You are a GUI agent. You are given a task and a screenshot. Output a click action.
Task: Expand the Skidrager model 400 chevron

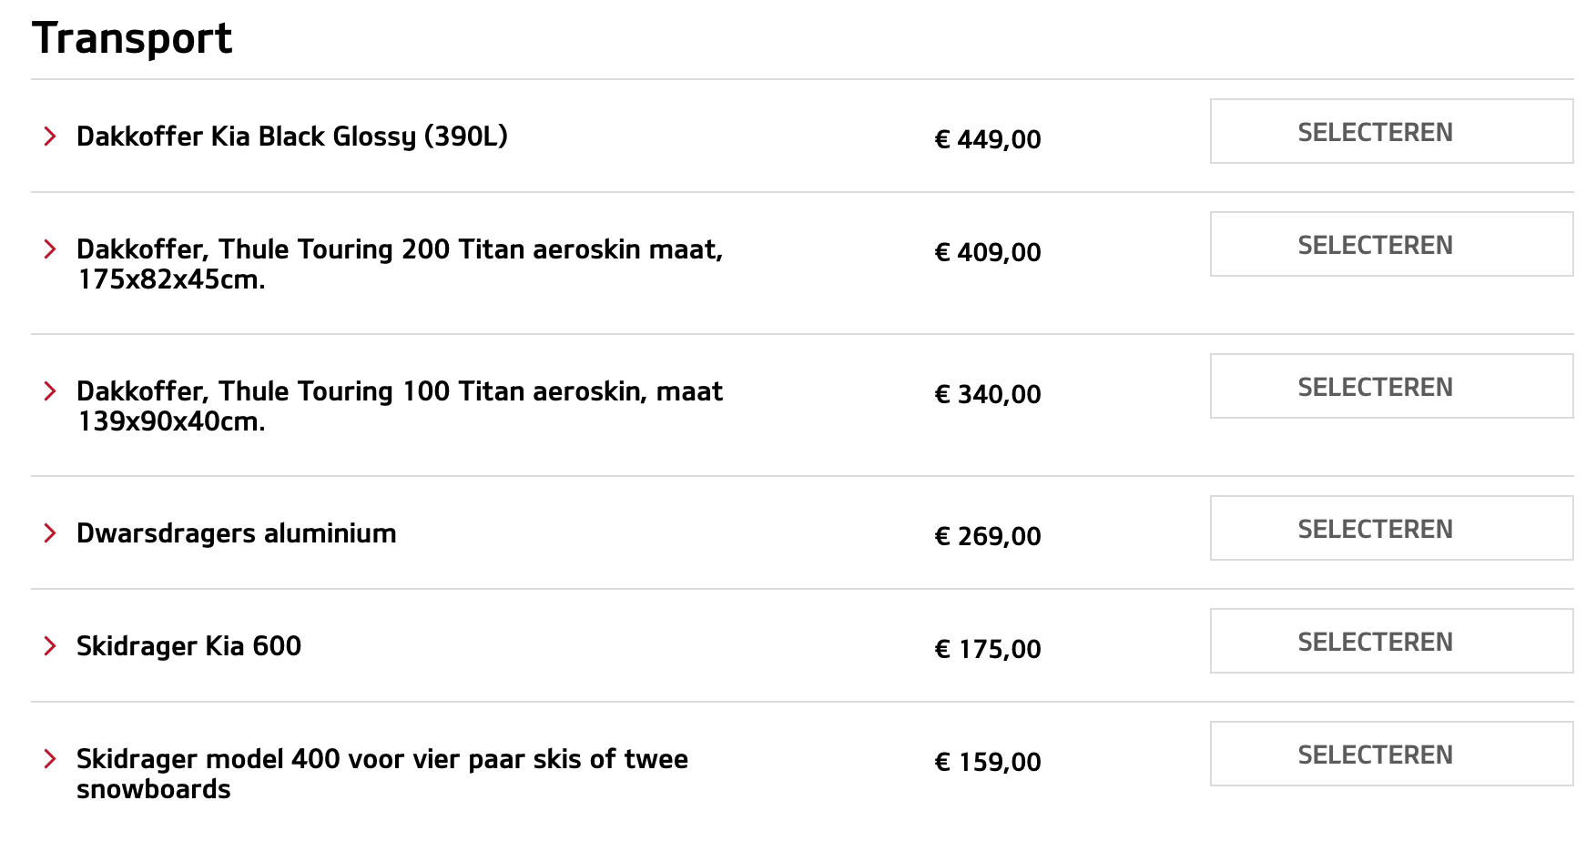(x=50, y=759)
